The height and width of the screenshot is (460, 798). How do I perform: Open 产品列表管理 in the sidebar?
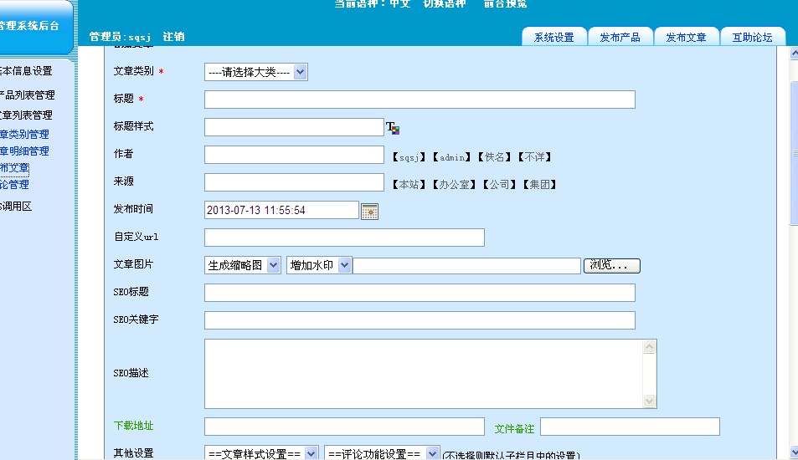coord(27,95)
